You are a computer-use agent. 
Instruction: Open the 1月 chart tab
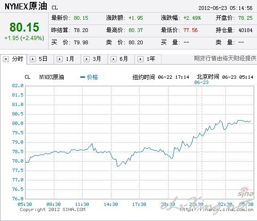point(67,59)
